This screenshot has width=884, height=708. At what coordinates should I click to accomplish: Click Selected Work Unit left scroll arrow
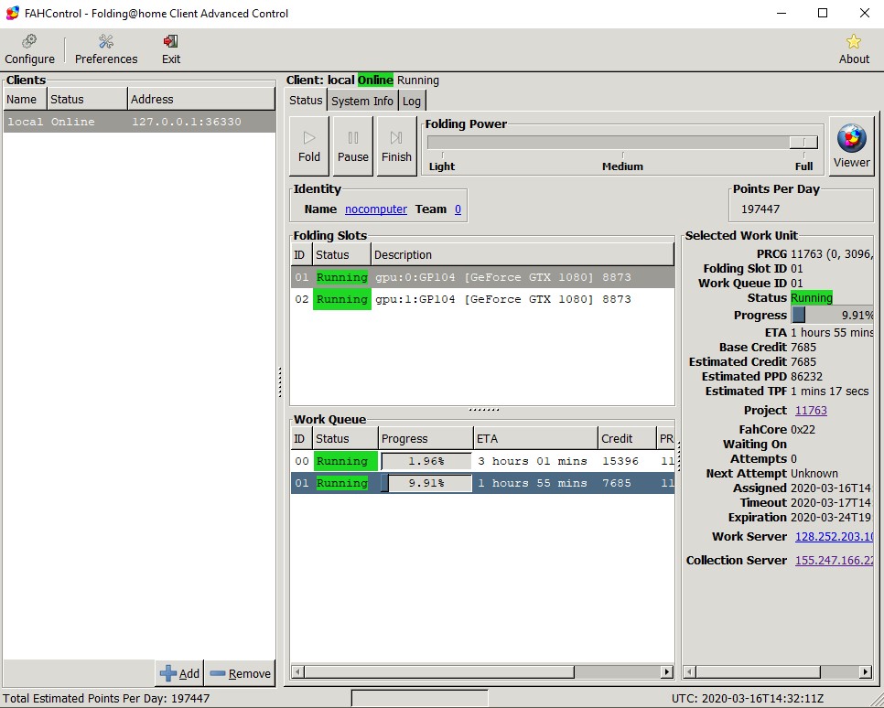tap(689, 672)
